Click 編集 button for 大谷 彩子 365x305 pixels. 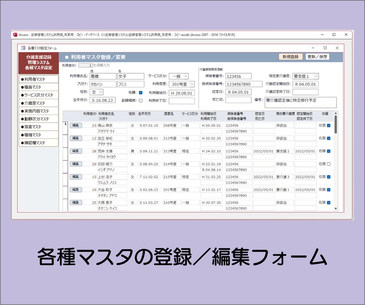pyautogui.click(x=76, y=190)
